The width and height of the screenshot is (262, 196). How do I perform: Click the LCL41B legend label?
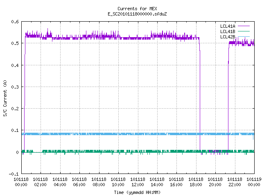click(x=228, y=31)
